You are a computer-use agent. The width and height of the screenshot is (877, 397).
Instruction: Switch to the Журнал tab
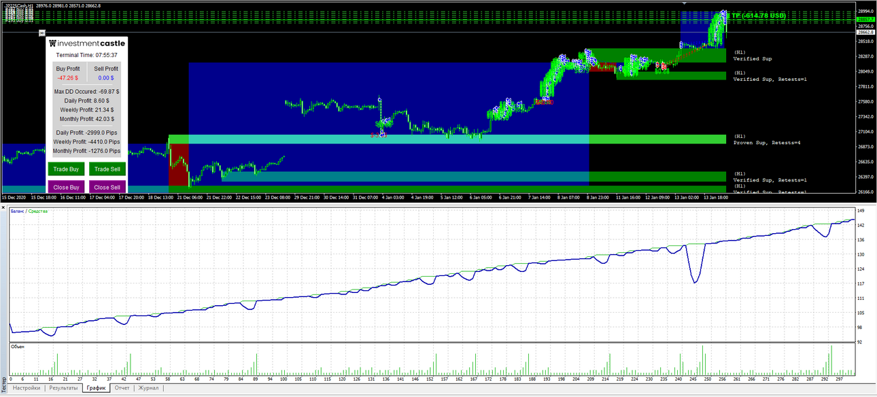[x=148, y=388]
